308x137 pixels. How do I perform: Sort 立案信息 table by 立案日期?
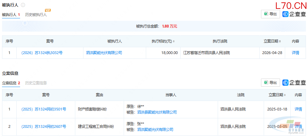(285, 95)
